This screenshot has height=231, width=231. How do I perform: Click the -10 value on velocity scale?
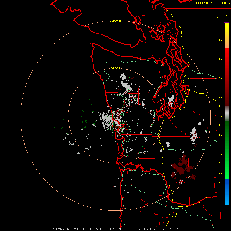point(219,125)
